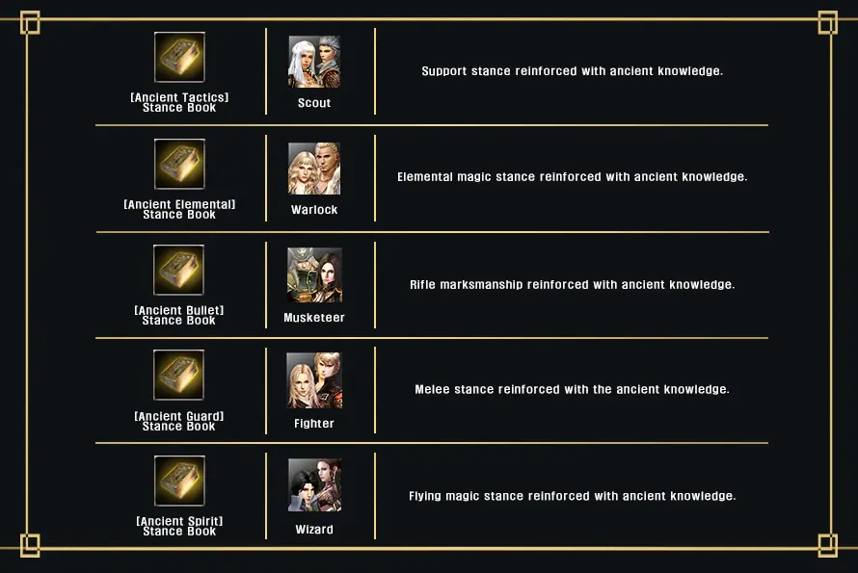The width and height of the screenshot is (858, 573).
Task: Click the Warlock character portrait
Action: pyautogui.click(x=314, y=169)
